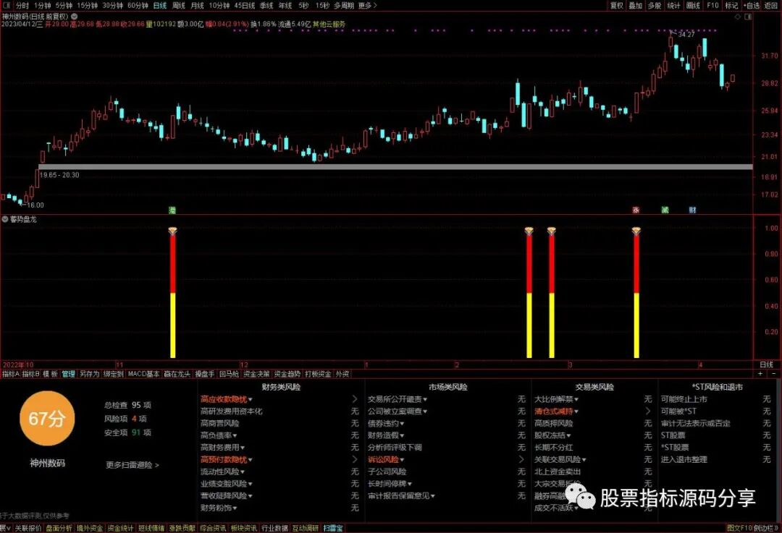The width and height of the screenshot is (782, 533).
Task: Select the 画线 drawing tool button
Action: 693,6
